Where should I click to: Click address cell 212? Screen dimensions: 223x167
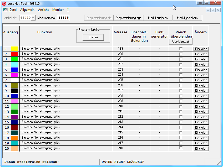pos(120,117)
